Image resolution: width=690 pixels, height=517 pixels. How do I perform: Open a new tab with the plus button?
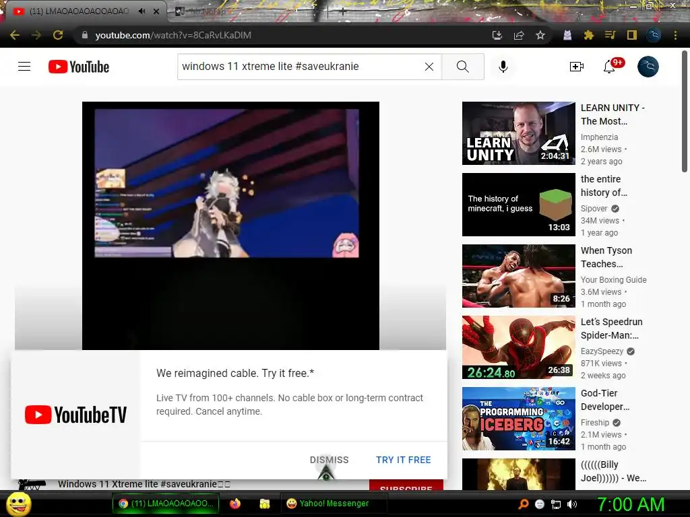click(x=343, y=12)
